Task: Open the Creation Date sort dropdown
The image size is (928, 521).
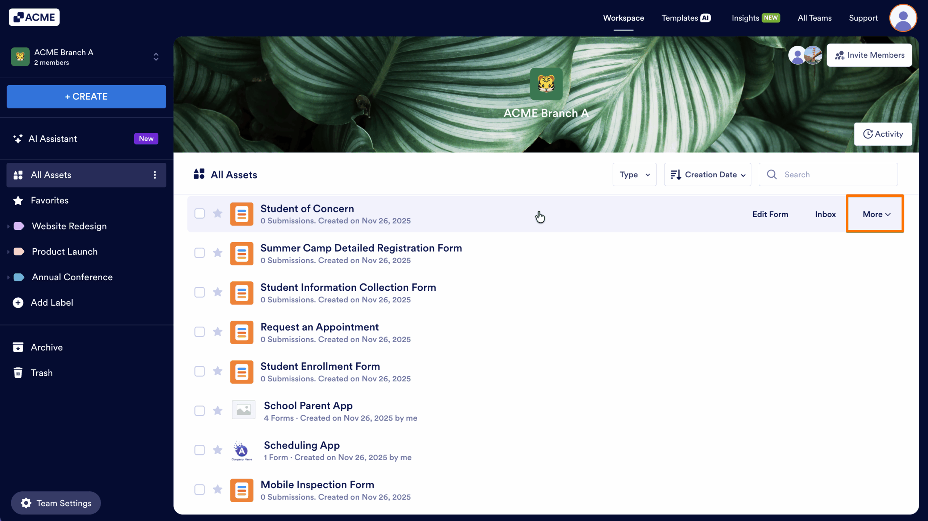Action: [x=707, y=174]
